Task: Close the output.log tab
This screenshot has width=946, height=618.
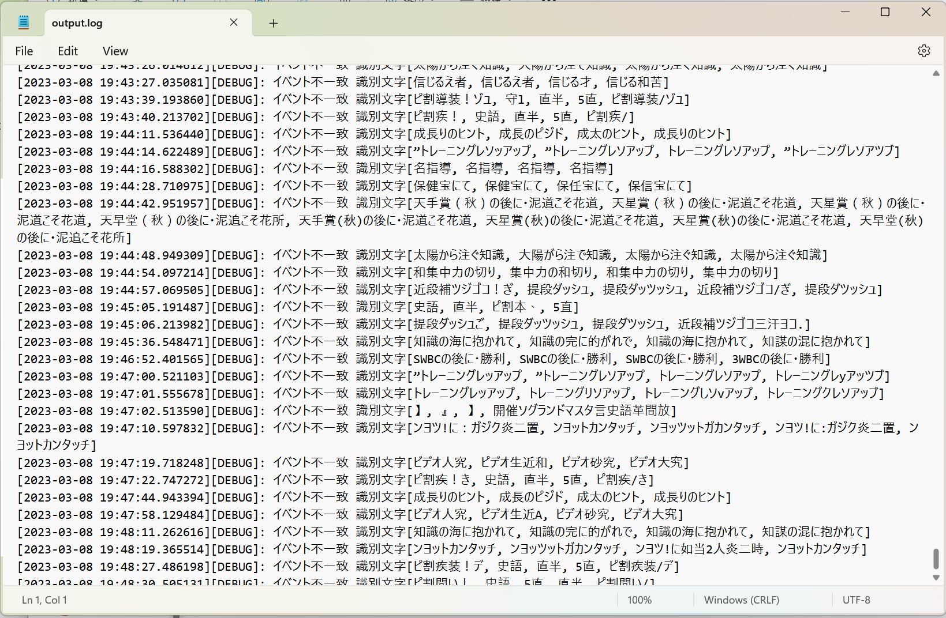Action: click(x=234, y=22)
